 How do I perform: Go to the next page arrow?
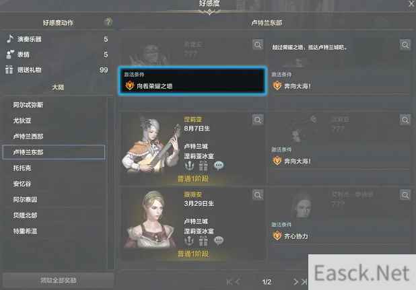tap(296, 282)
